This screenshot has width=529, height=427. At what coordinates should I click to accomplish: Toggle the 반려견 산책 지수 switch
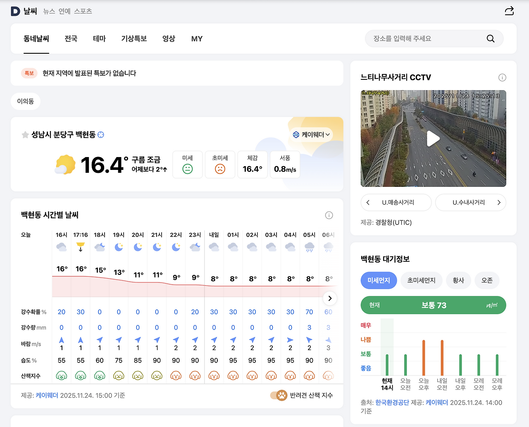coord(279,395)
